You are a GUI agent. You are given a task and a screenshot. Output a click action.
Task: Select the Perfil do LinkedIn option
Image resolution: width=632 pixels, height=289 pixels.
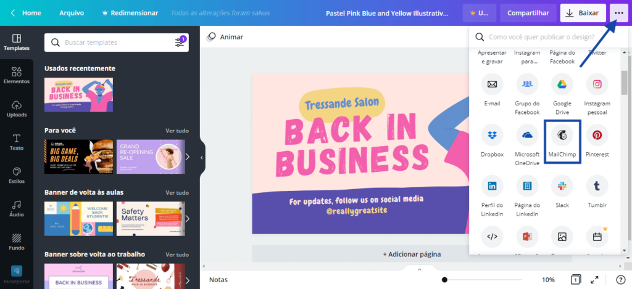point(492,197)
